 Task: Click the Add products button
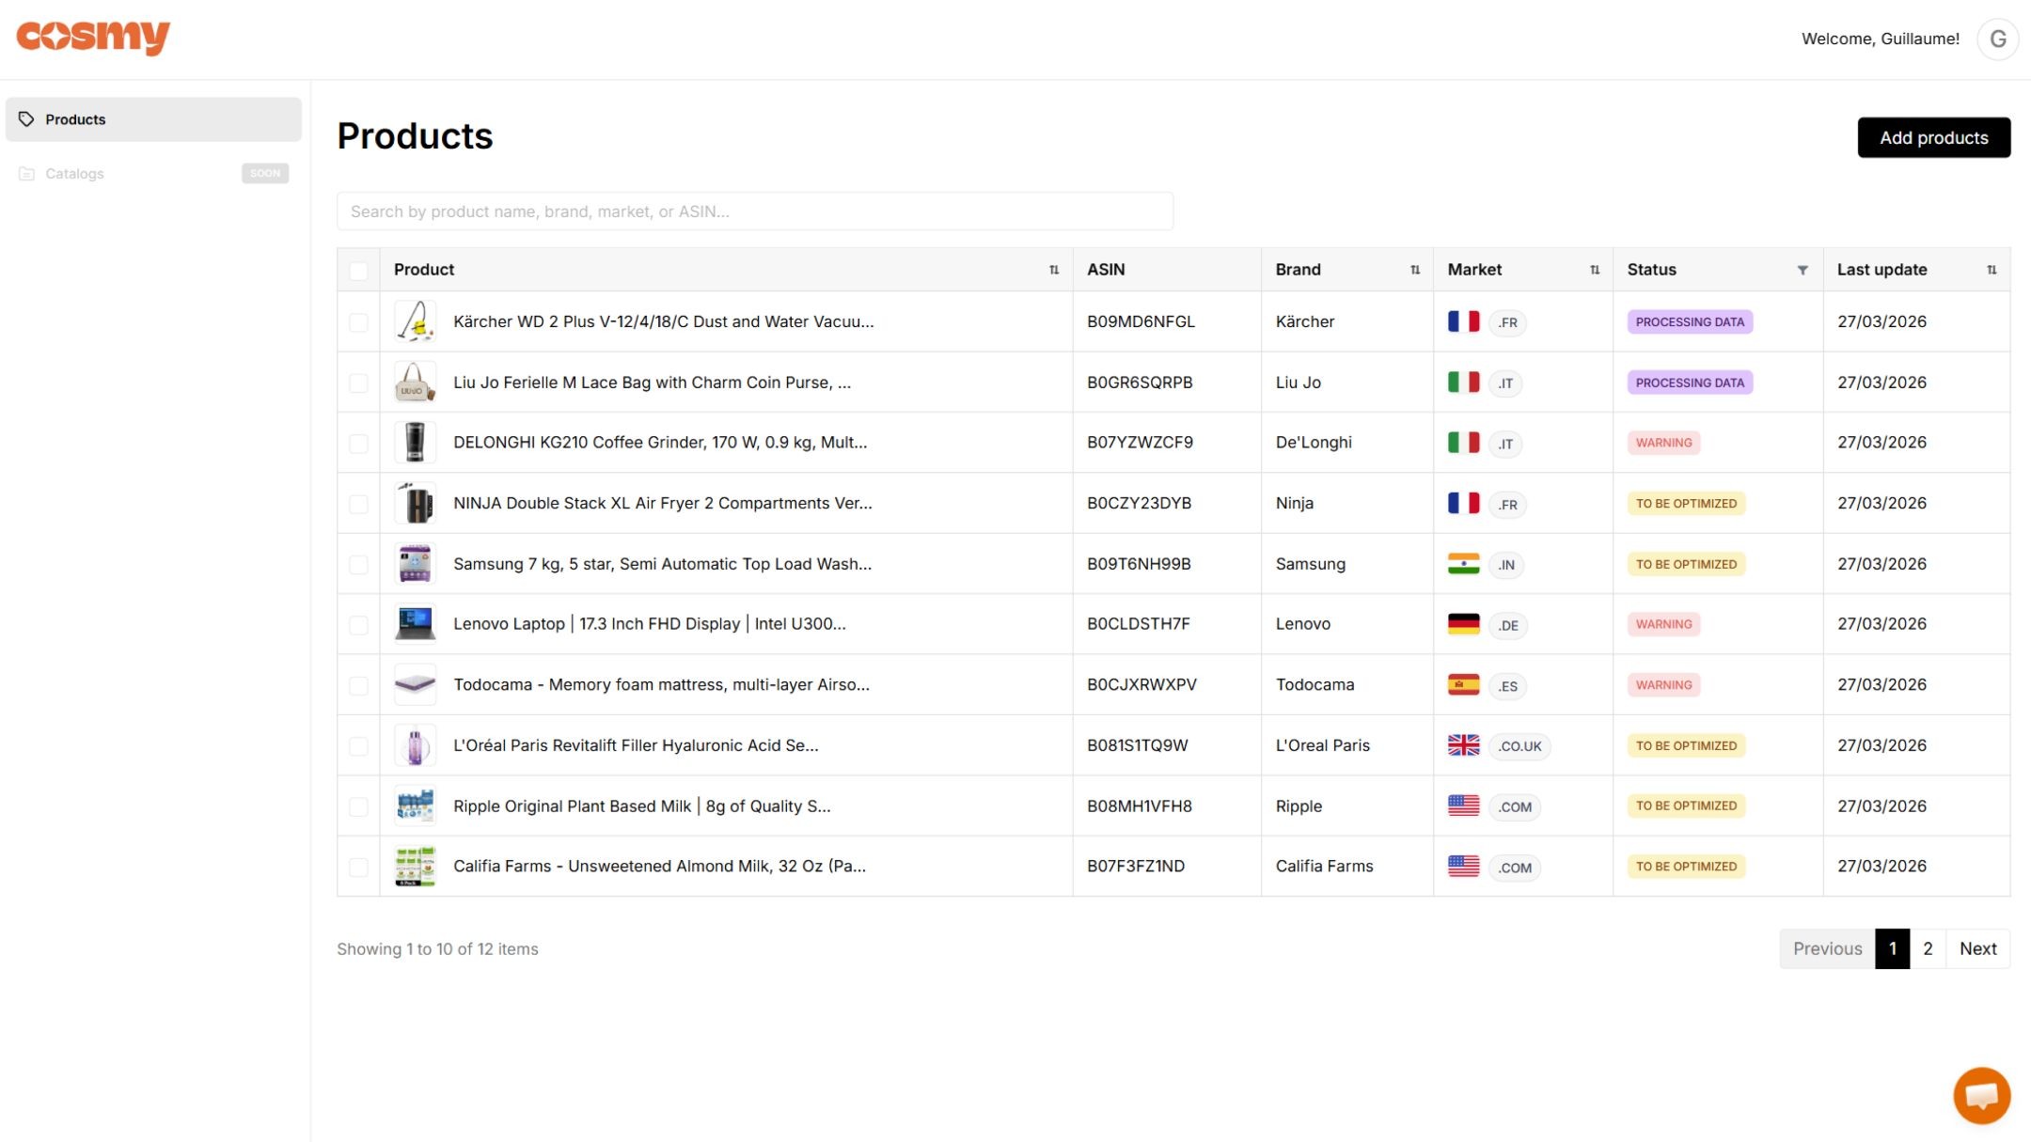point(1933,137)
